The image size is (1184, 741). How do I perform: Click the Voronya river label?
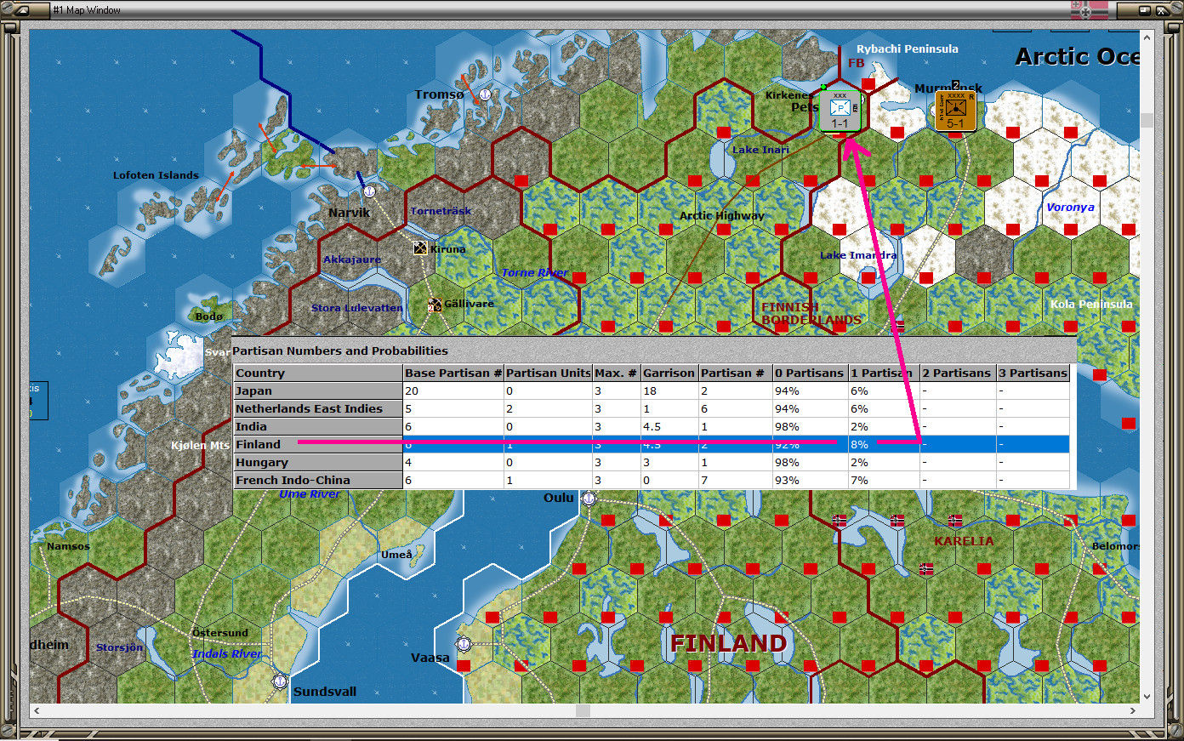(1070, 207)
